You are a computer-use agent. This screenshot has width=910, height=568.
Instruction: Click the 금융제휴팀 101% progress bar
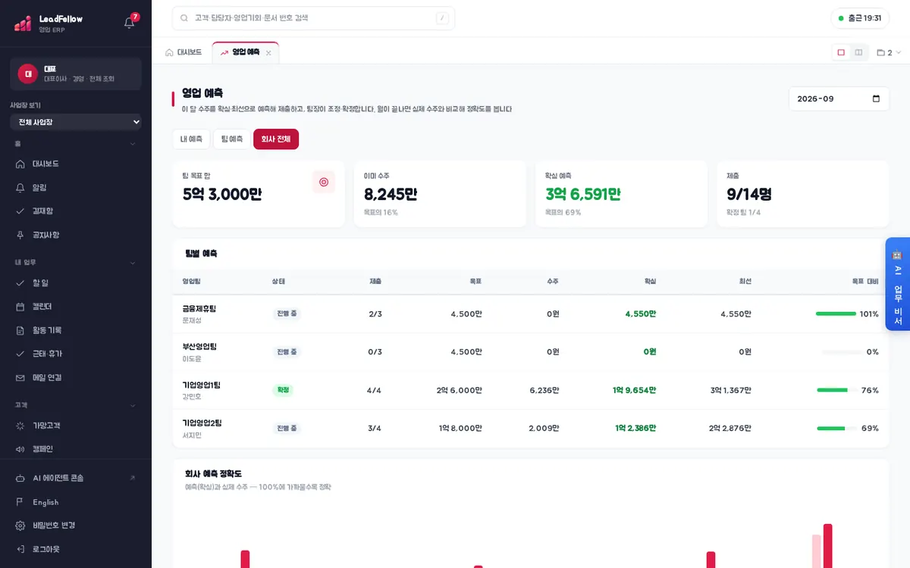click(836, 314)
